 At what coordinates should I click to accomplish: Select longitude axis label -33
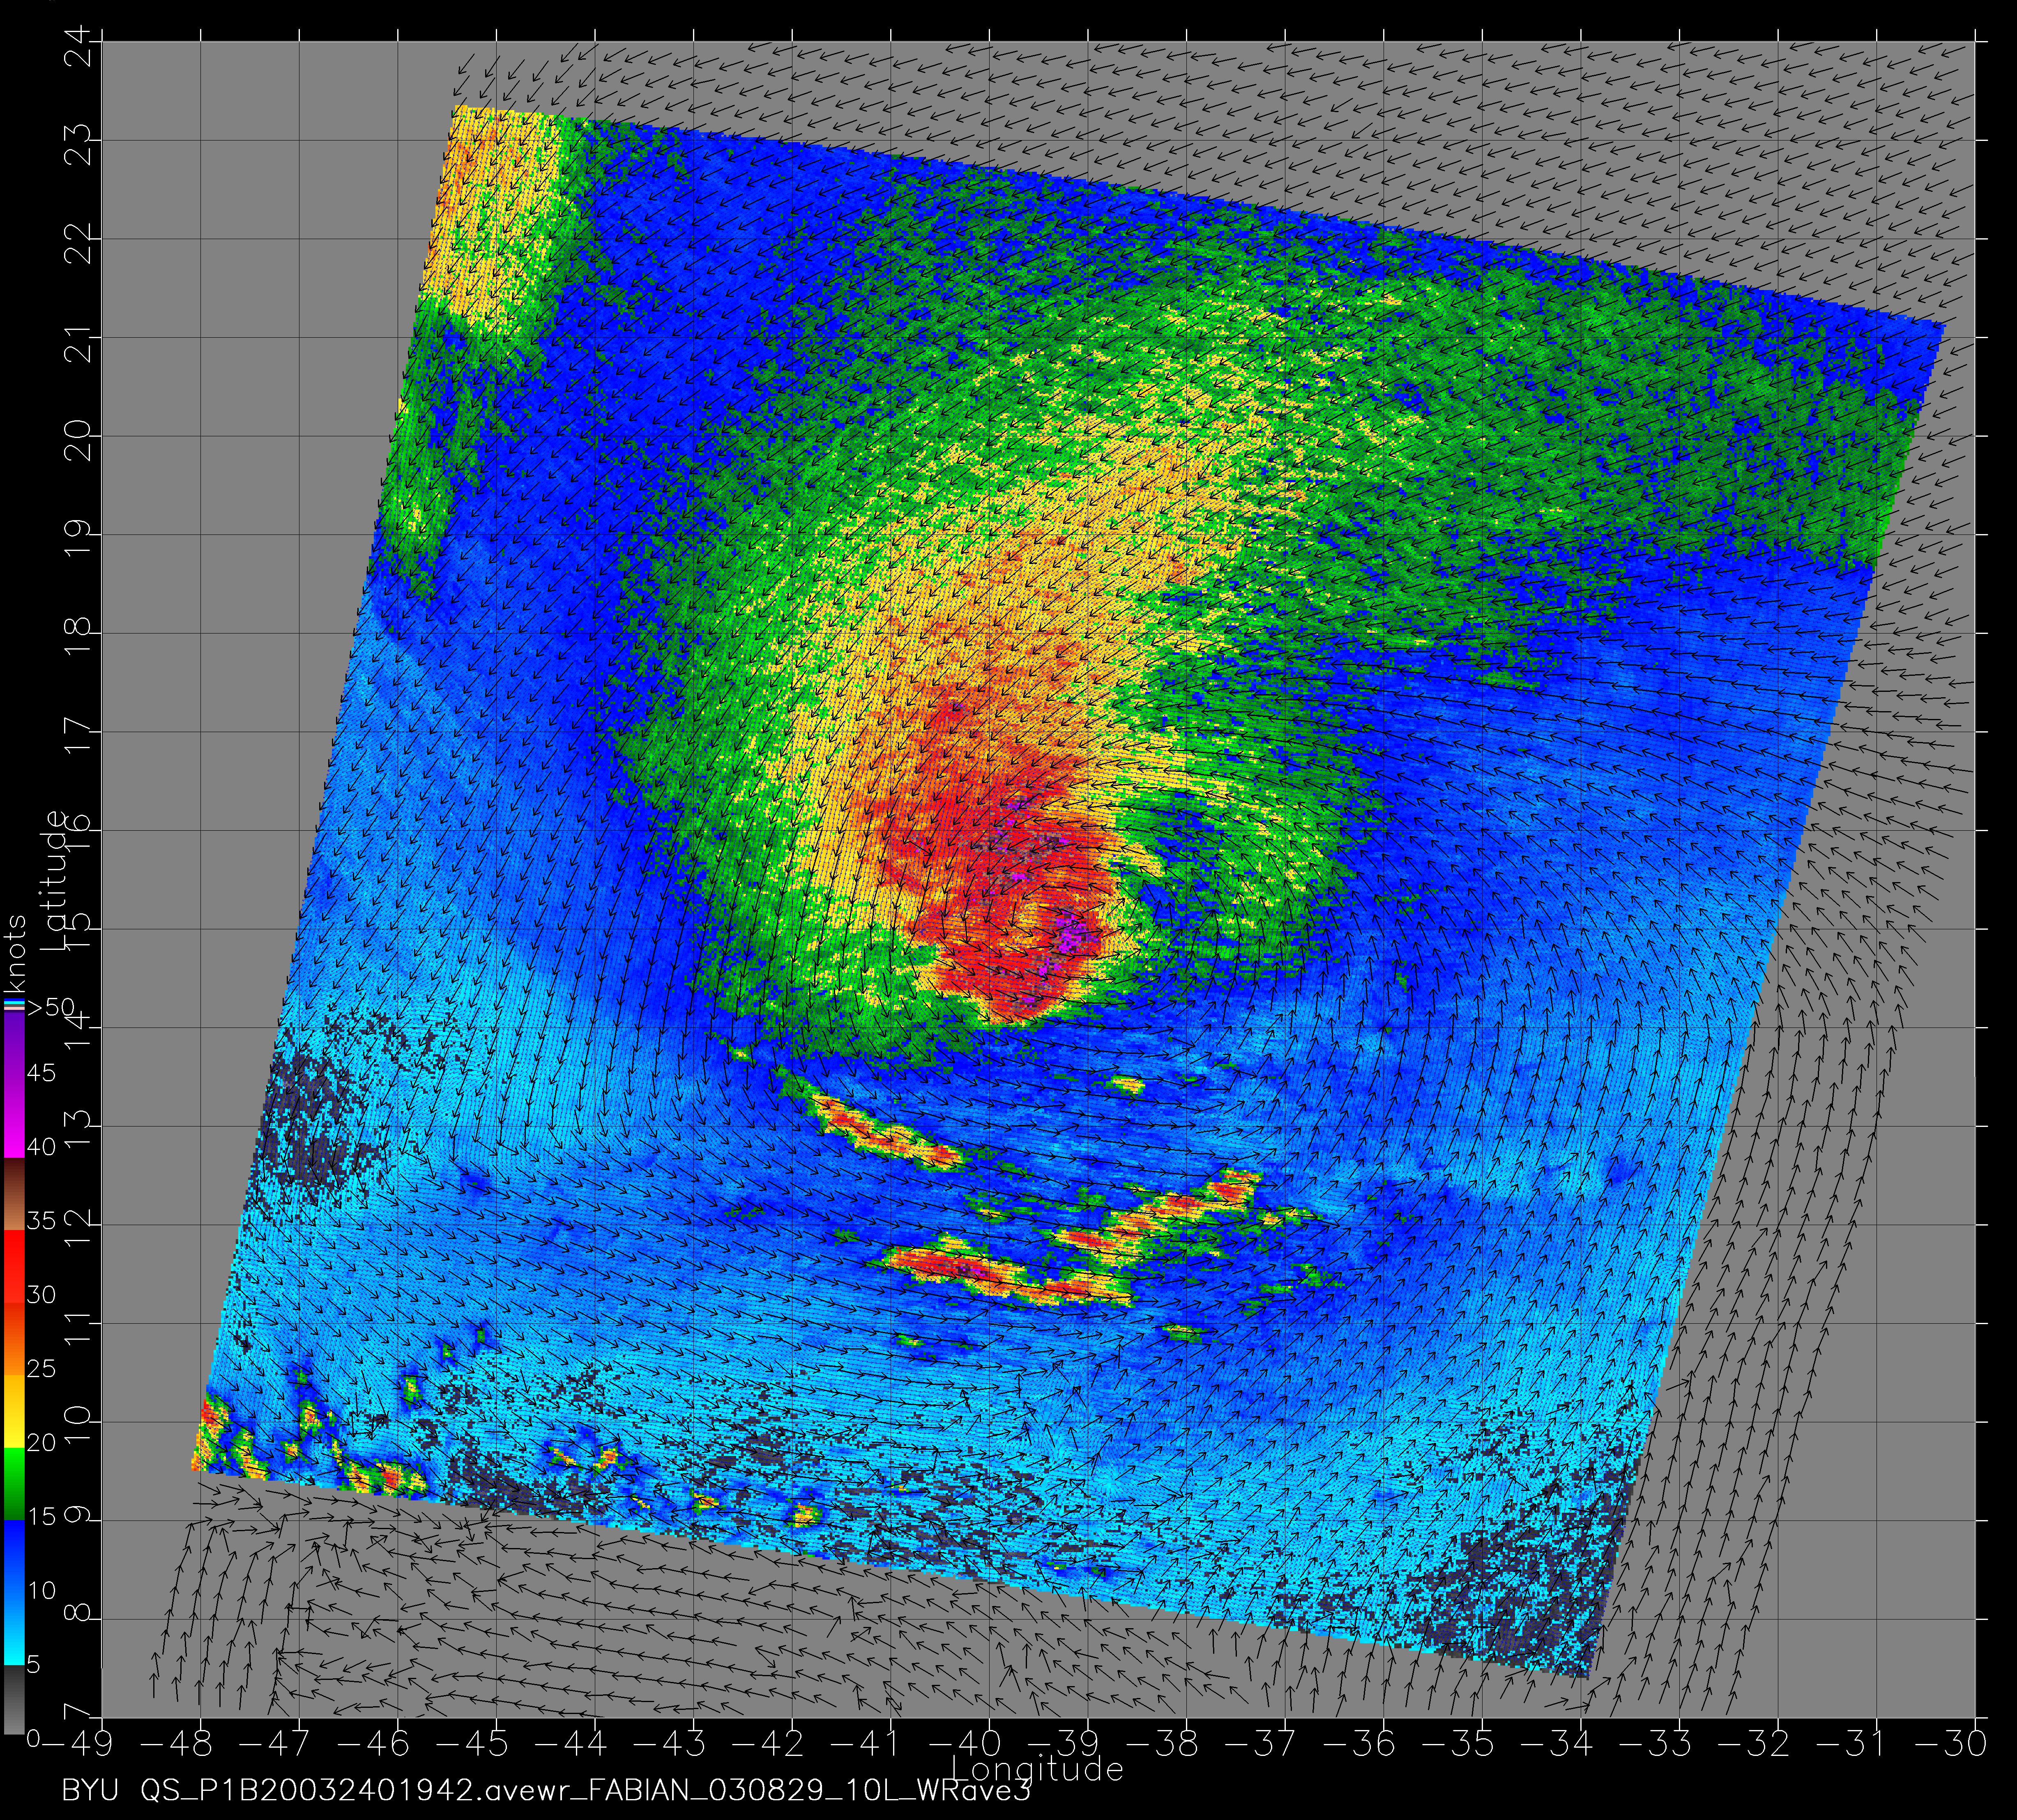[x=1656, y=1744]
